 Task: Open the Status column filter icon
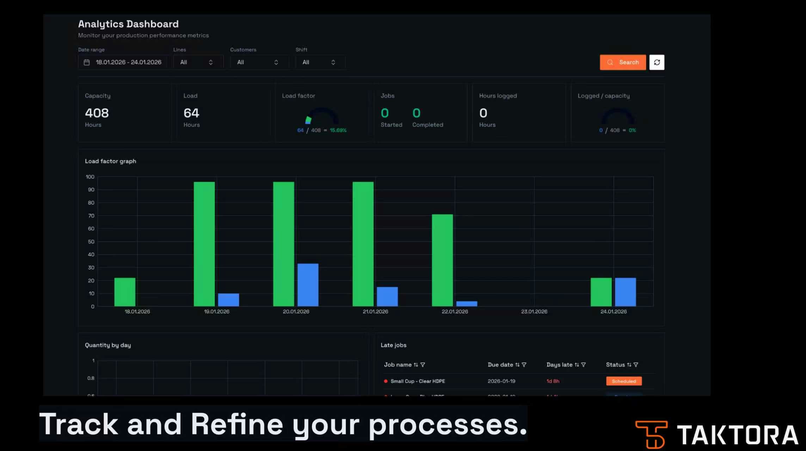(636, 365)
